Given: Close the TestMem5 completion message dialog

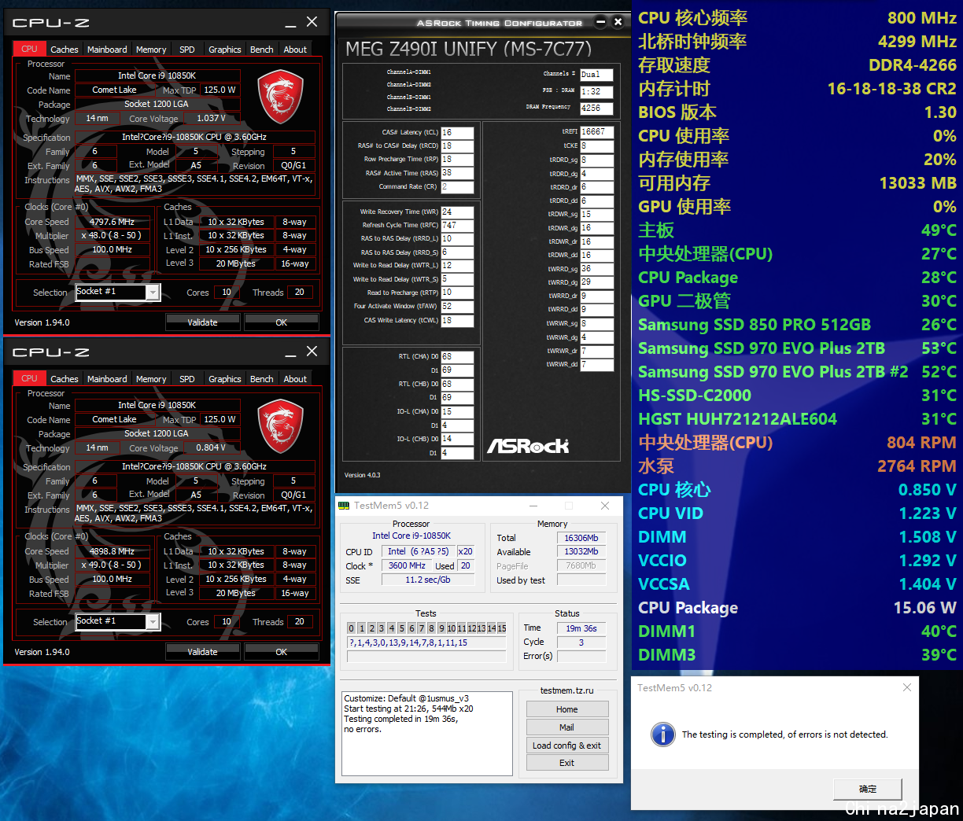Looking at the screenshot, I should click(907, 687).
